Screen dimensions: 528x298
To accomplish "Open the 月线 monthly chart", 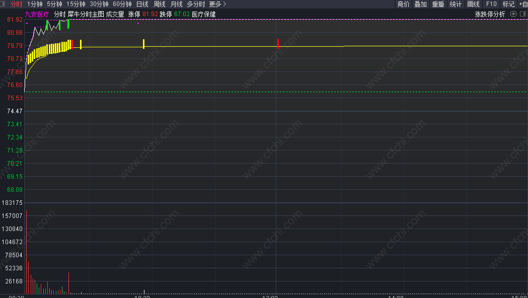I will click(x=177, y=4).
